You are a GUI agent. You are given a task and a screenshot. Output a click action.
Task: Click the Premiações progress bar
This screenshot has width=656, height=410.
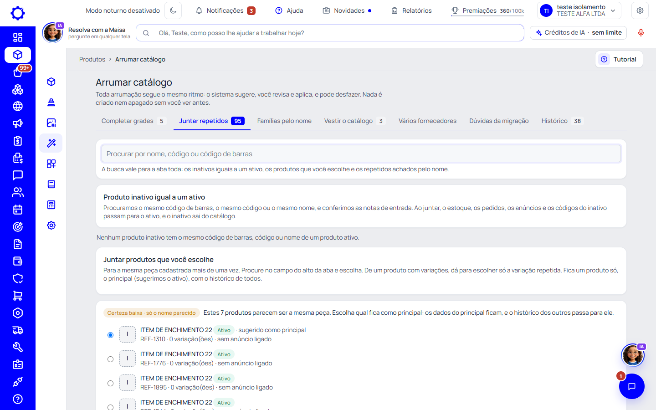pos(487,15)
